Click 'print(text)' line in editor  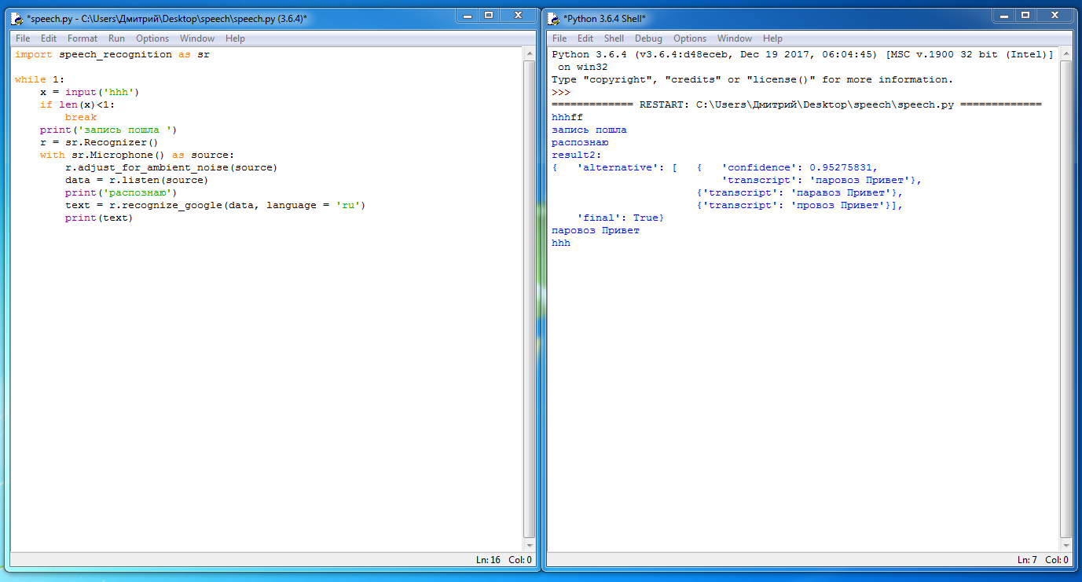99,218
